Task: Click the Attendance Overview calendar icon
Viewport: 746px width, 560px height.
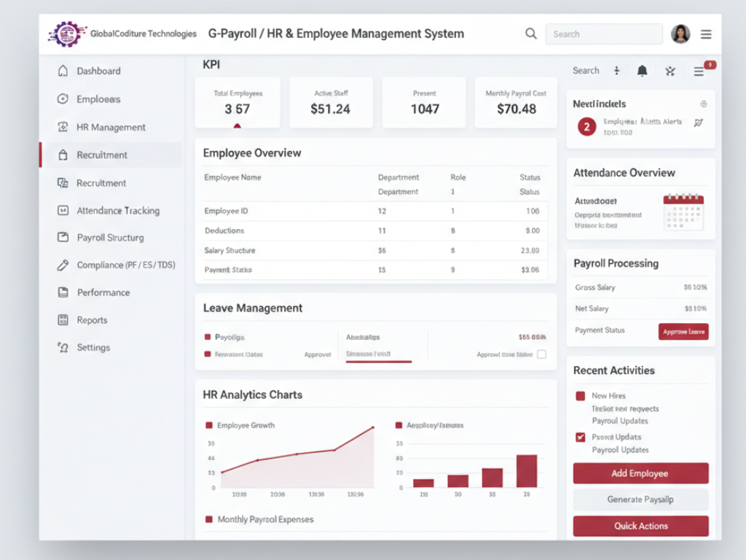Action: (x=683, y=211)
